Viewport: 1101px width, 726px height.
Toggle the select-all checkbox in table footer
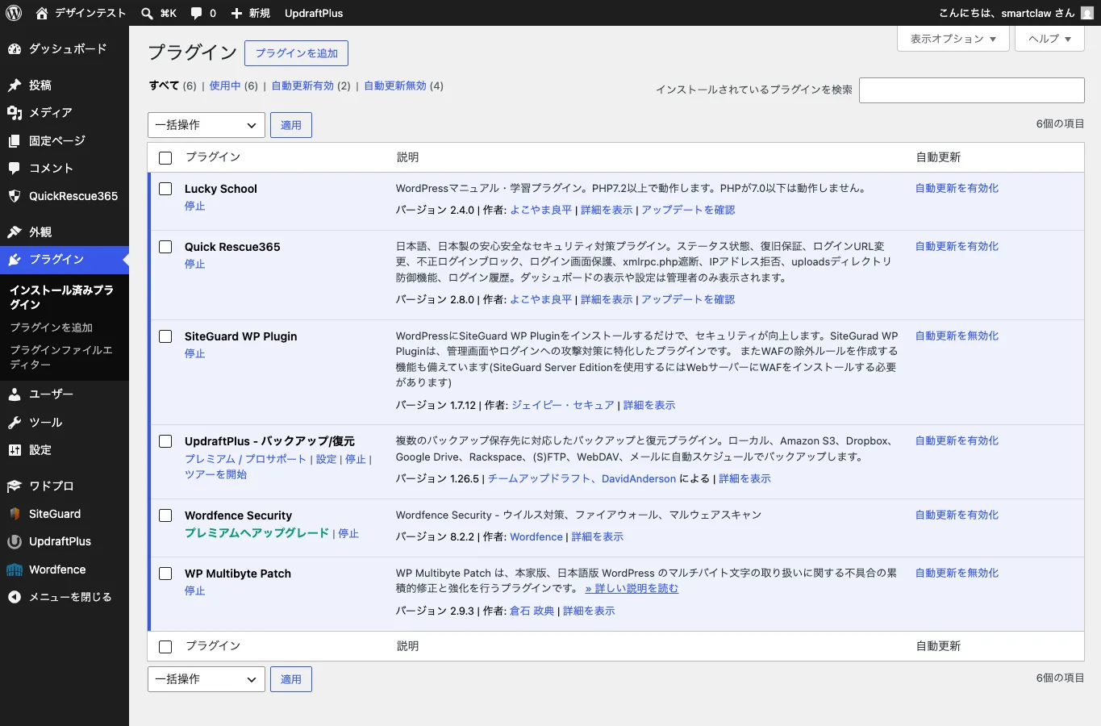point(165,647)
